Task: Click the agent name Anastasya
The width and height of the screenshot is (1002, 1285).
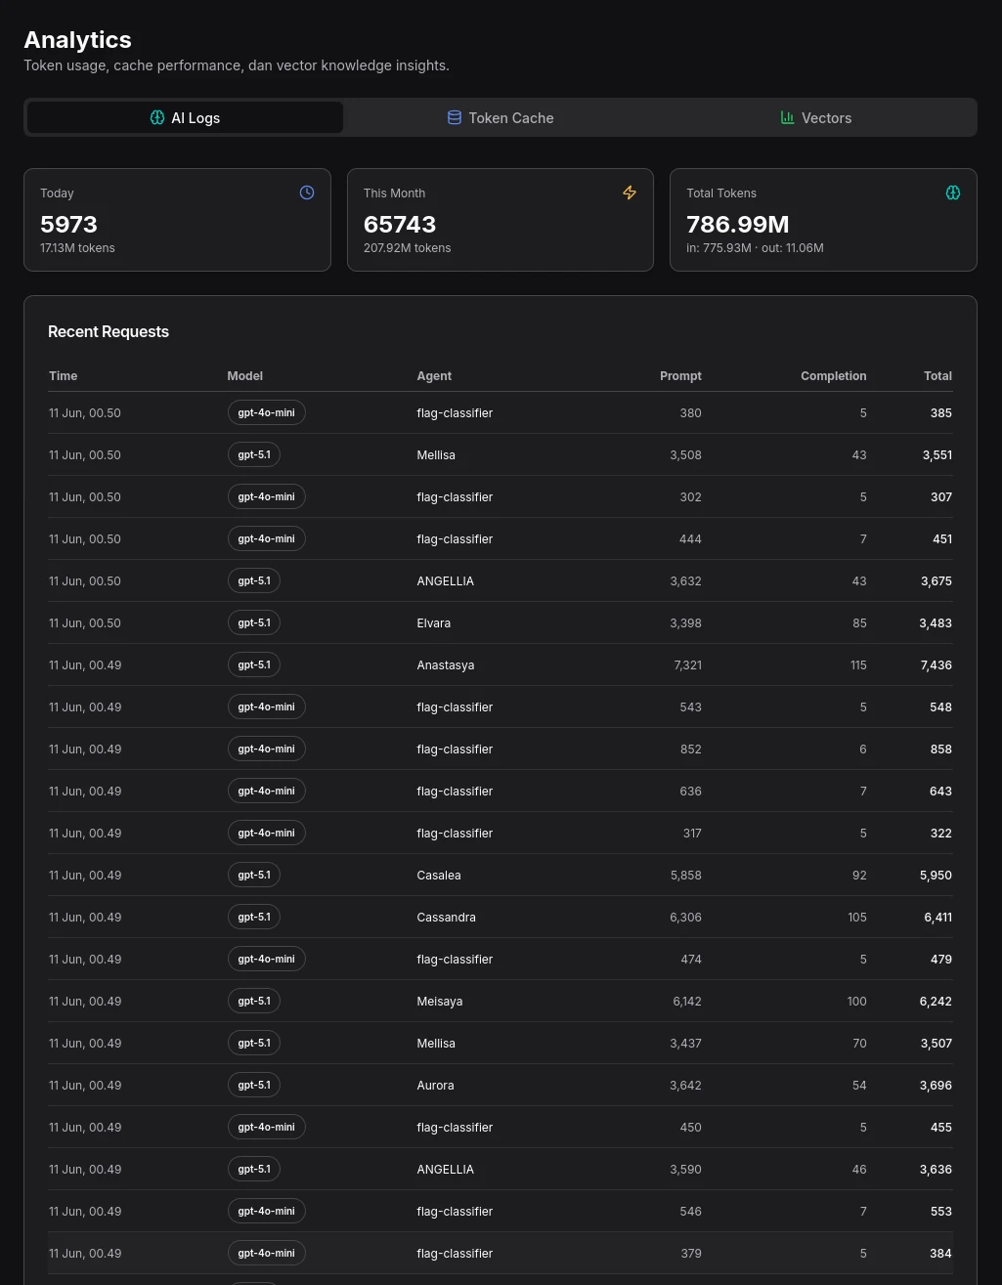Action: point(445,665)
